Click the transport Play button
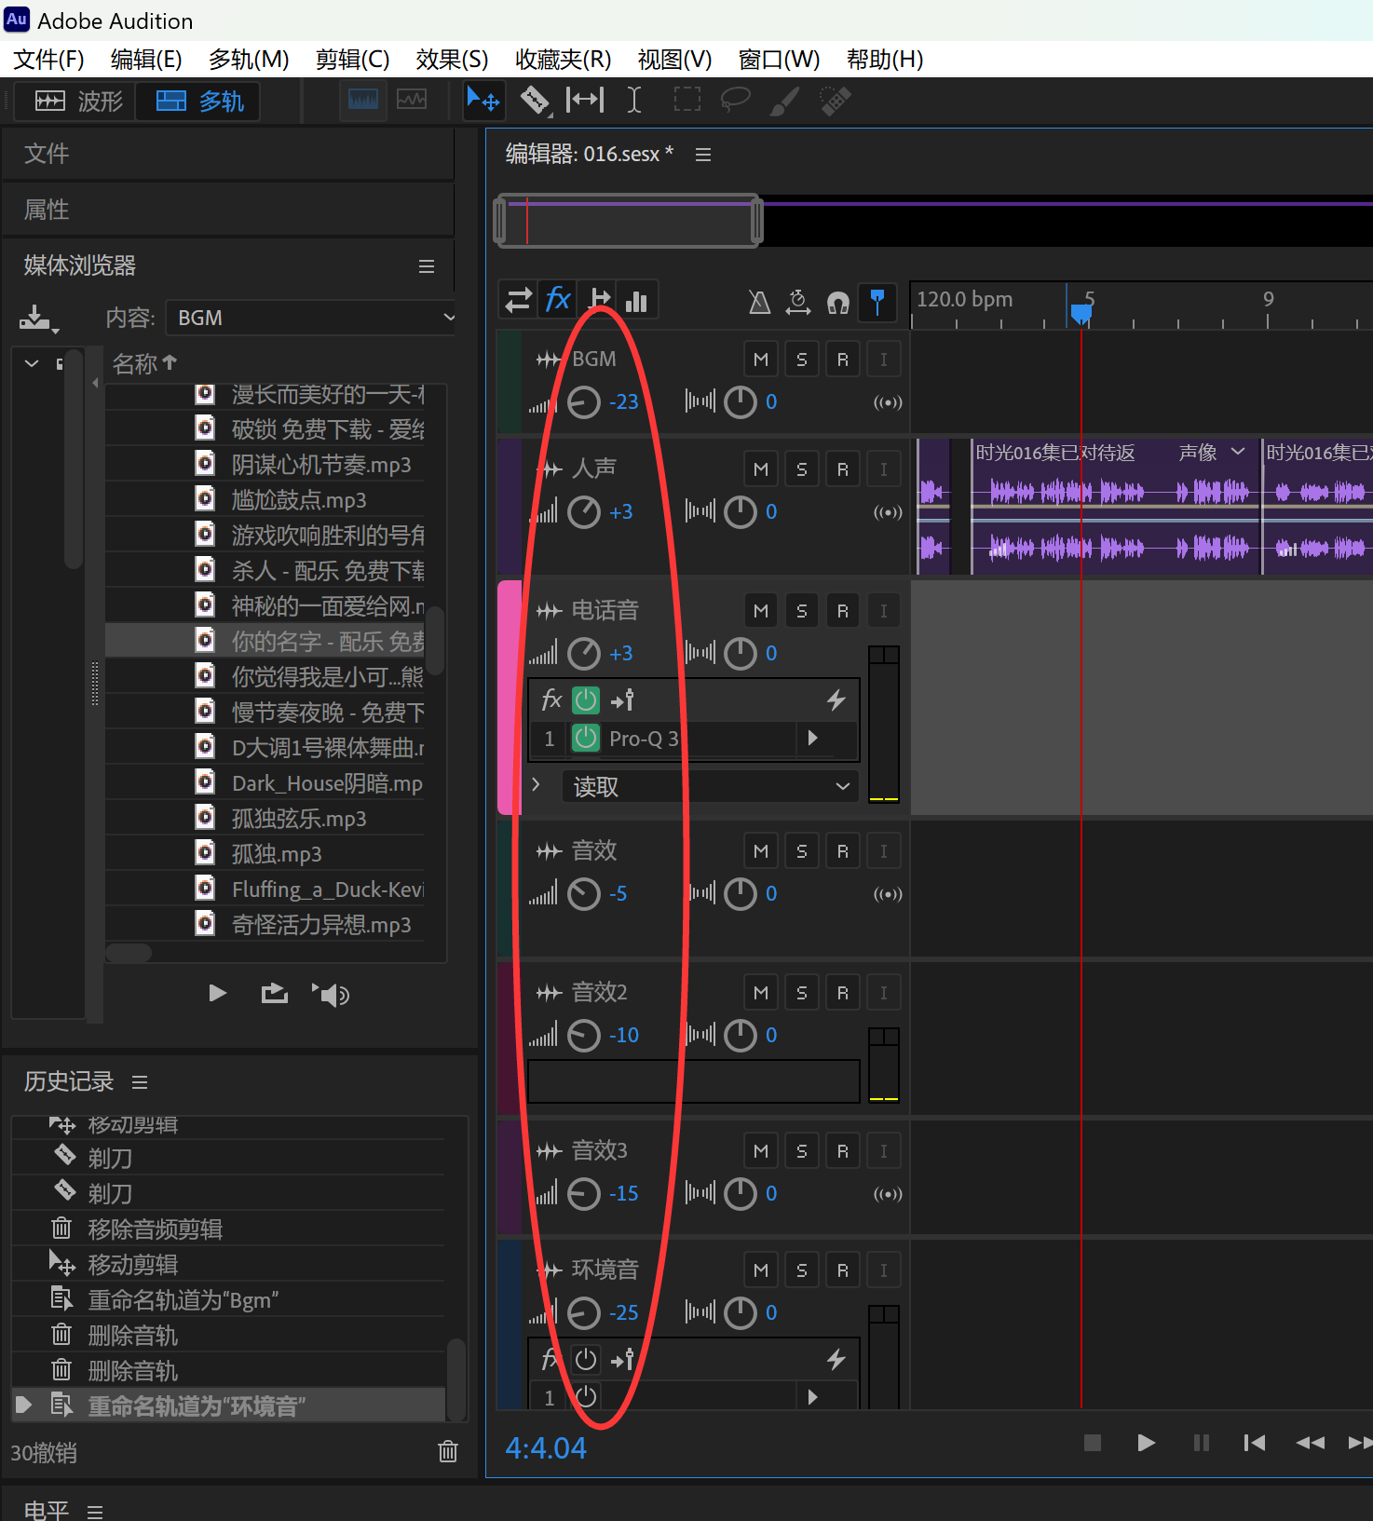1373x1521 pixels. tap(1147, 1443)
